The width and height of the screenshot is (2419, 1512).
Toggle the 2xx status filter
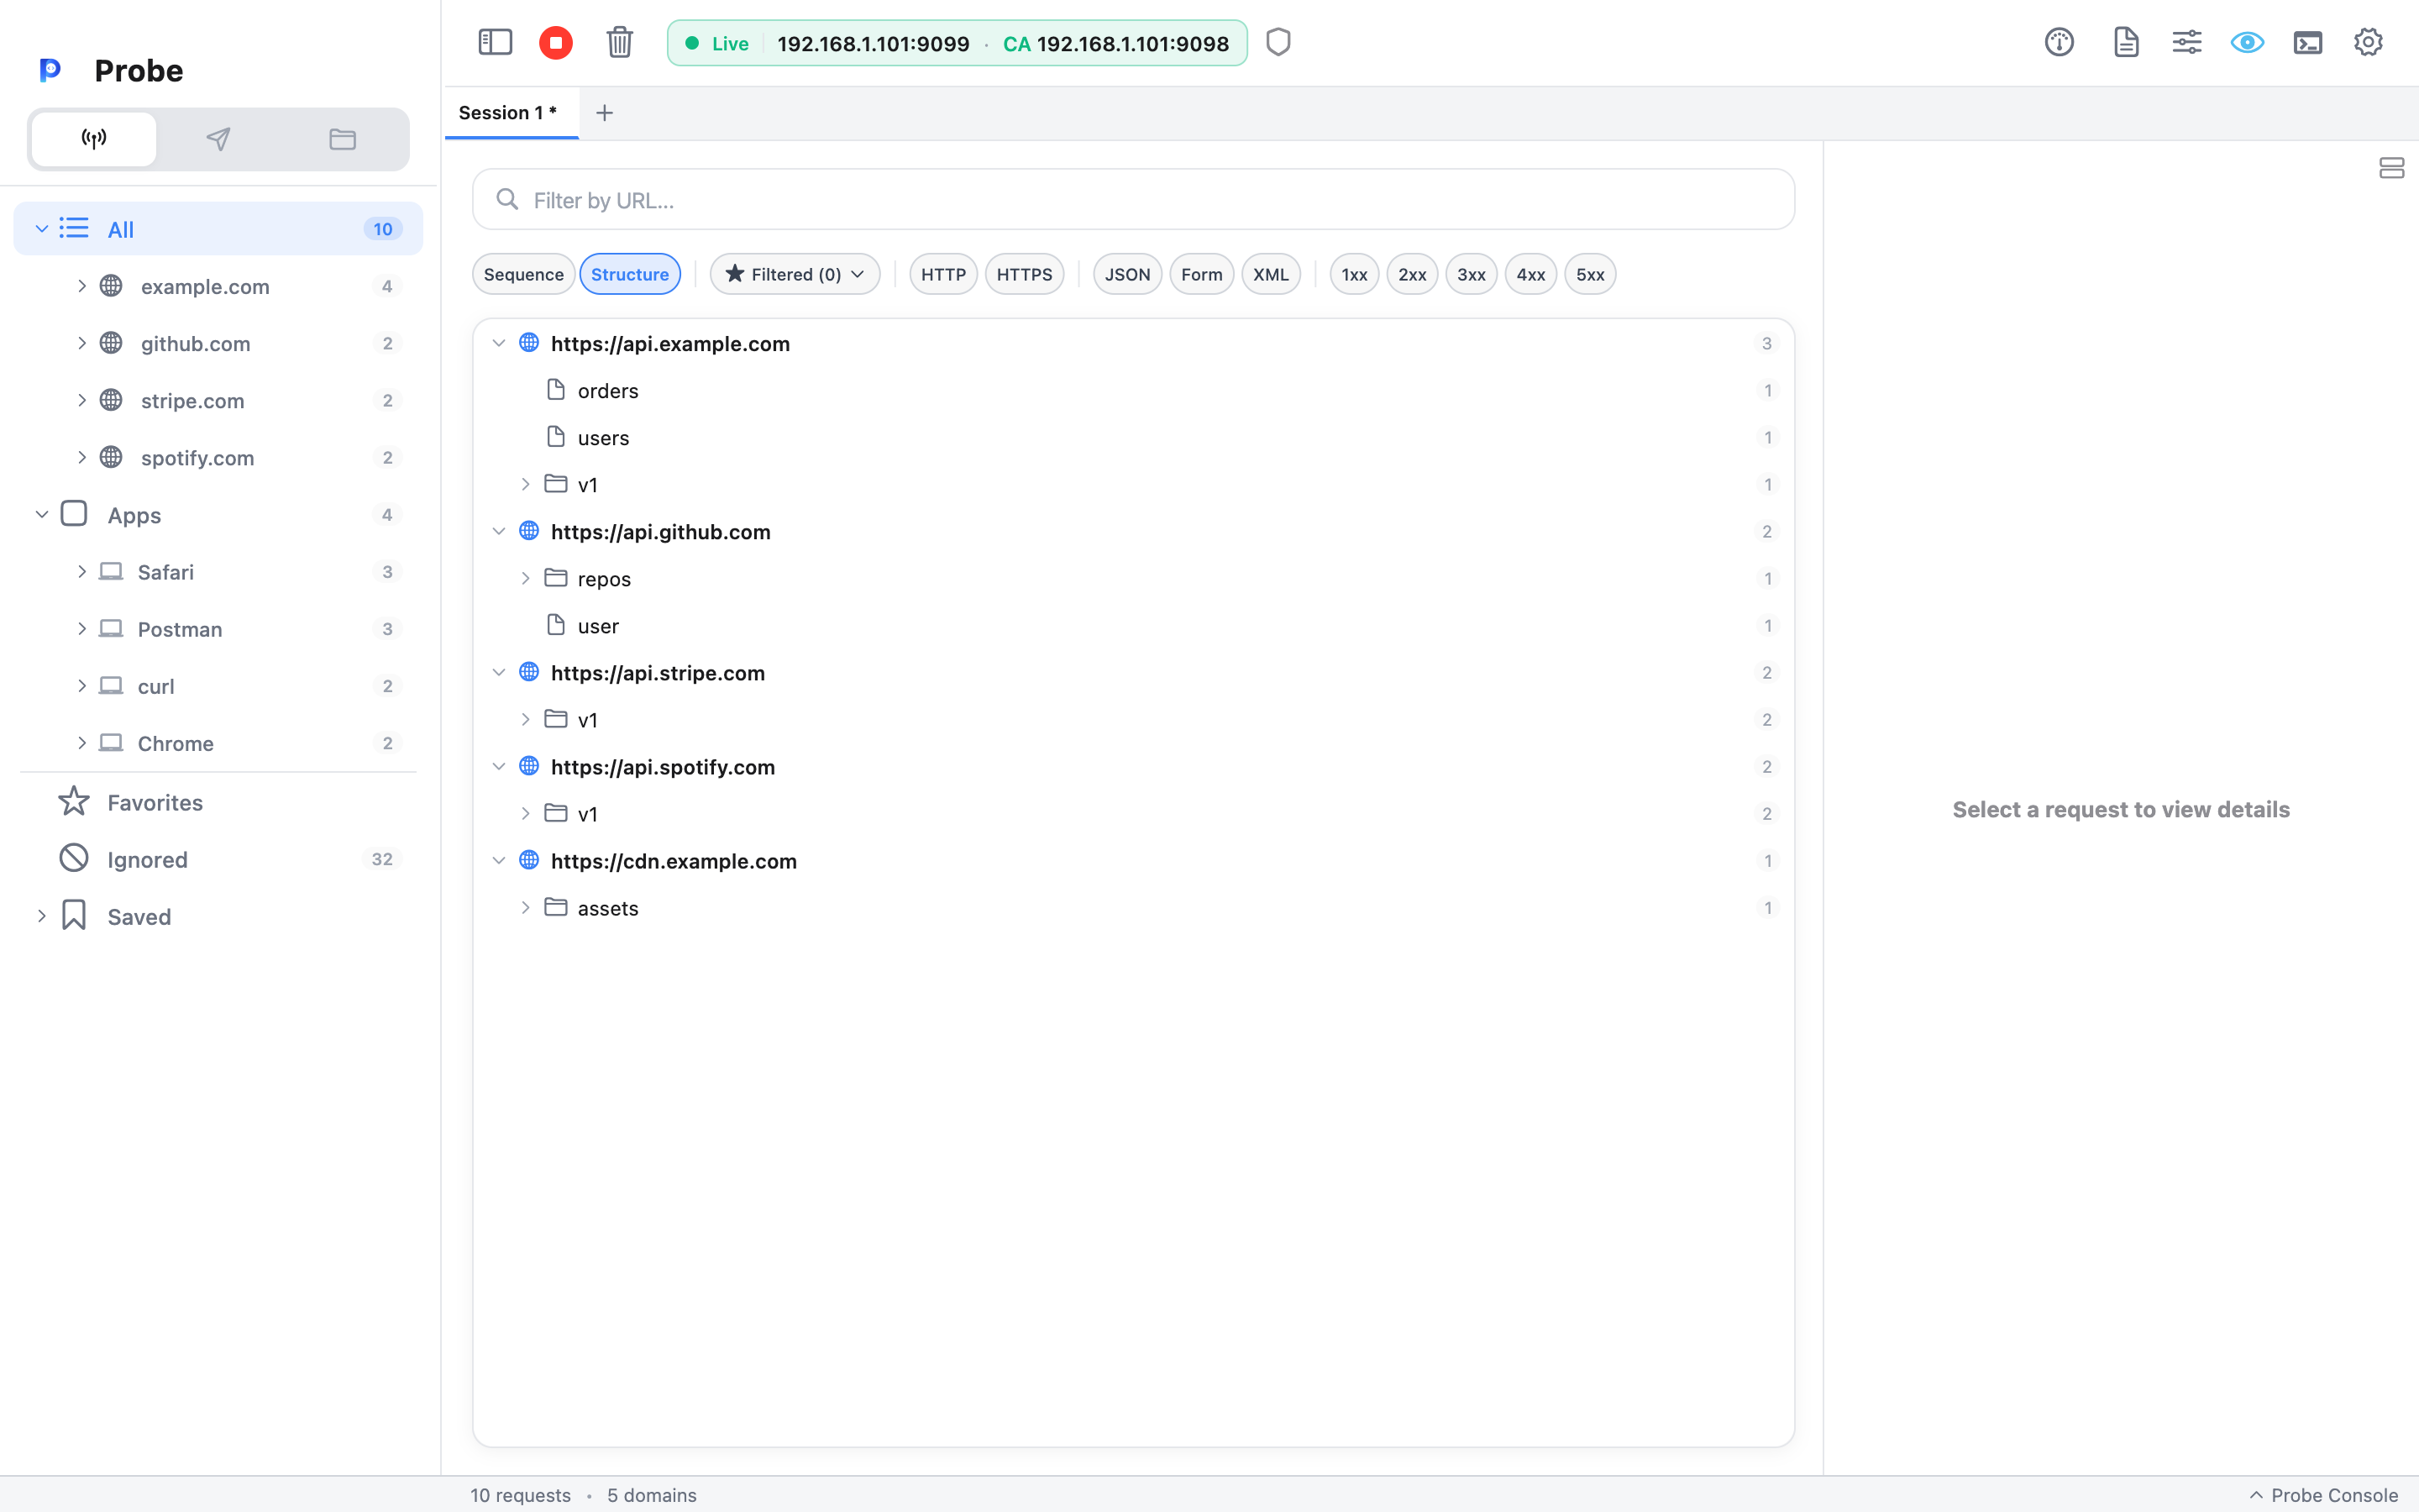pyautogui.click(x=1411, y=274)
